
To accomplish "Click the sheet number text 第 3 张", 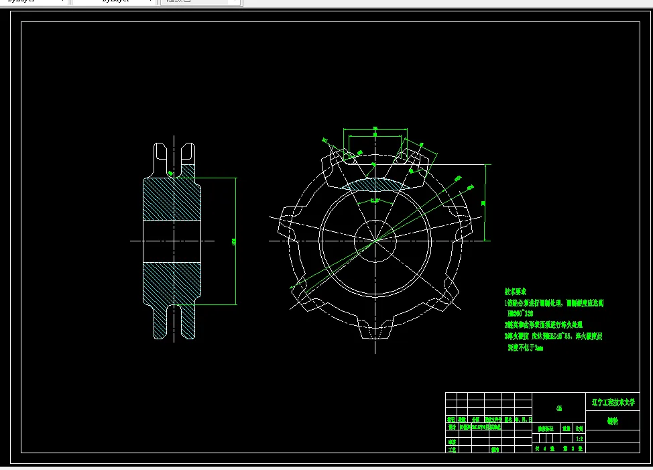I will (x=573, y=449).
